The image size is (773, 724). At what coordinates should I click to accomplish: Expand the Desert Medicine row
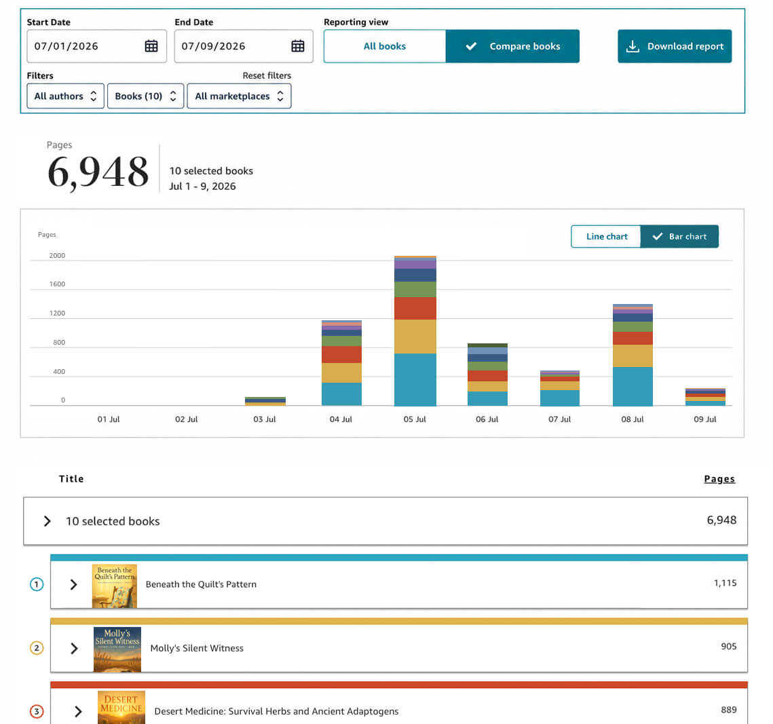tap(78, 711)
